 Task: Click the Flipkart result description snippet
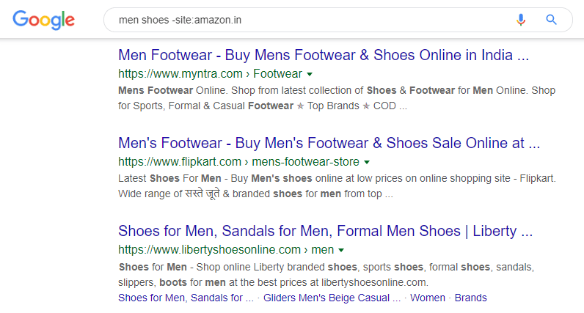337,186
